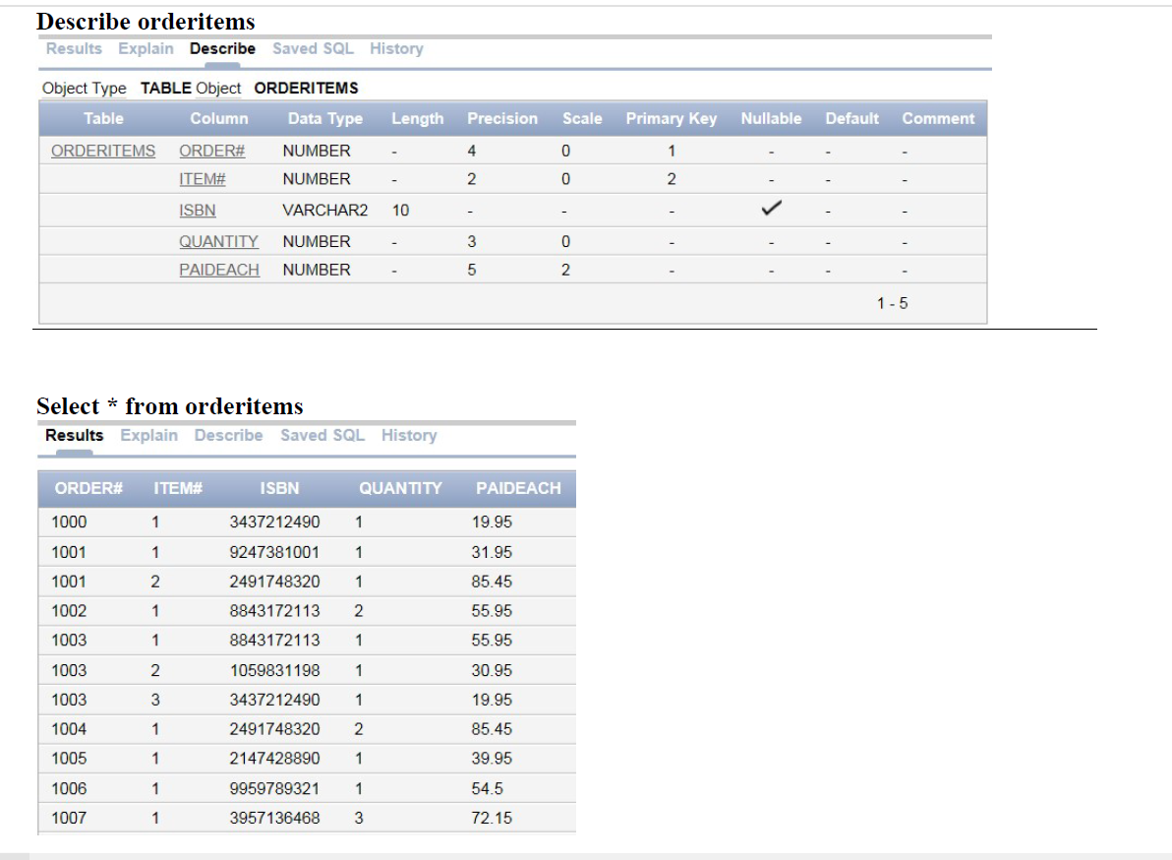Click order number 1006 cell
1172x860 pixels.
(69, 789)
